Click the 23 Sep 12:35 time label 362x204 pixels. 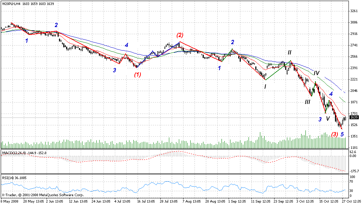pyautogui.click(x=284, y=201)
